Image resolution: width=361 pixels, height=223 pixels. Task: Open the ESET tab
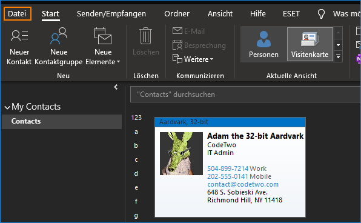(291, 14)
